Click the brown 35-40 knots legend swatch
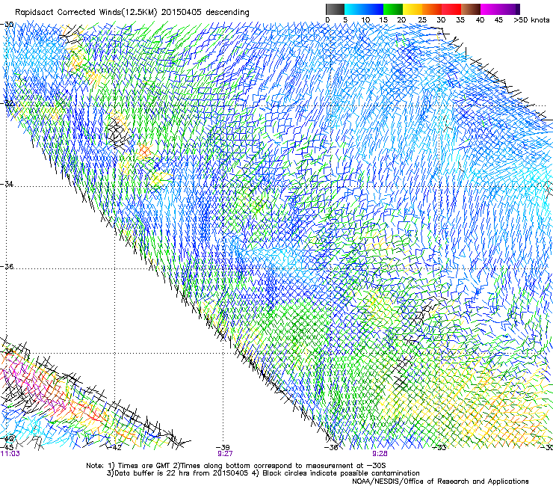Viewport: 553px width, 486px height. click(x=471, y=9)
